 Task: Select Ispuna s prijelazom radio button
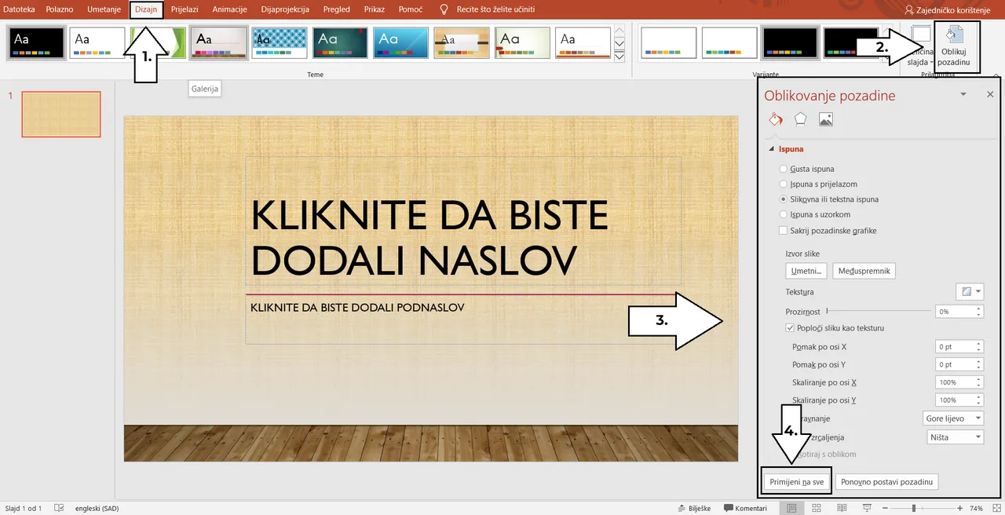pos(783,184)
